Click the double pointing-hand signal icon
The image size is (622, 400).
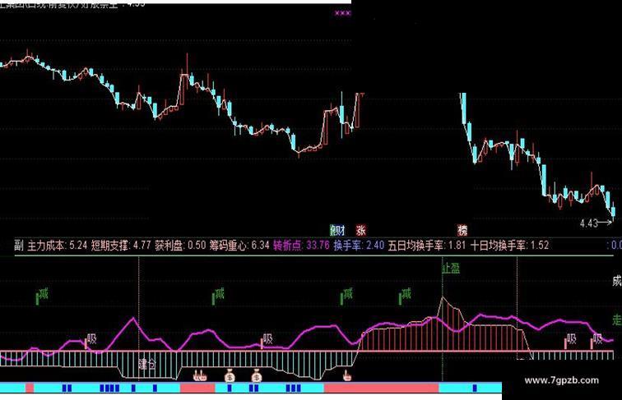(200, 375)
